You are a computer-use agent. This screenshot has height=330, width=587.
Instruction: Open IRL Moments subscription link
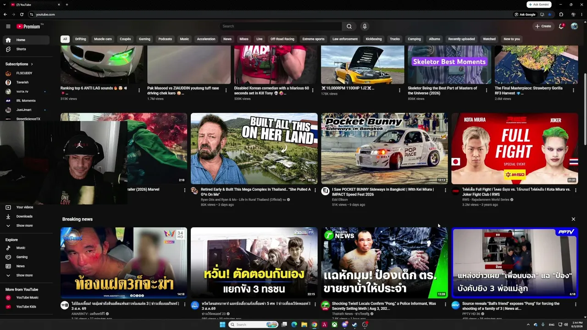coord(26,101)
